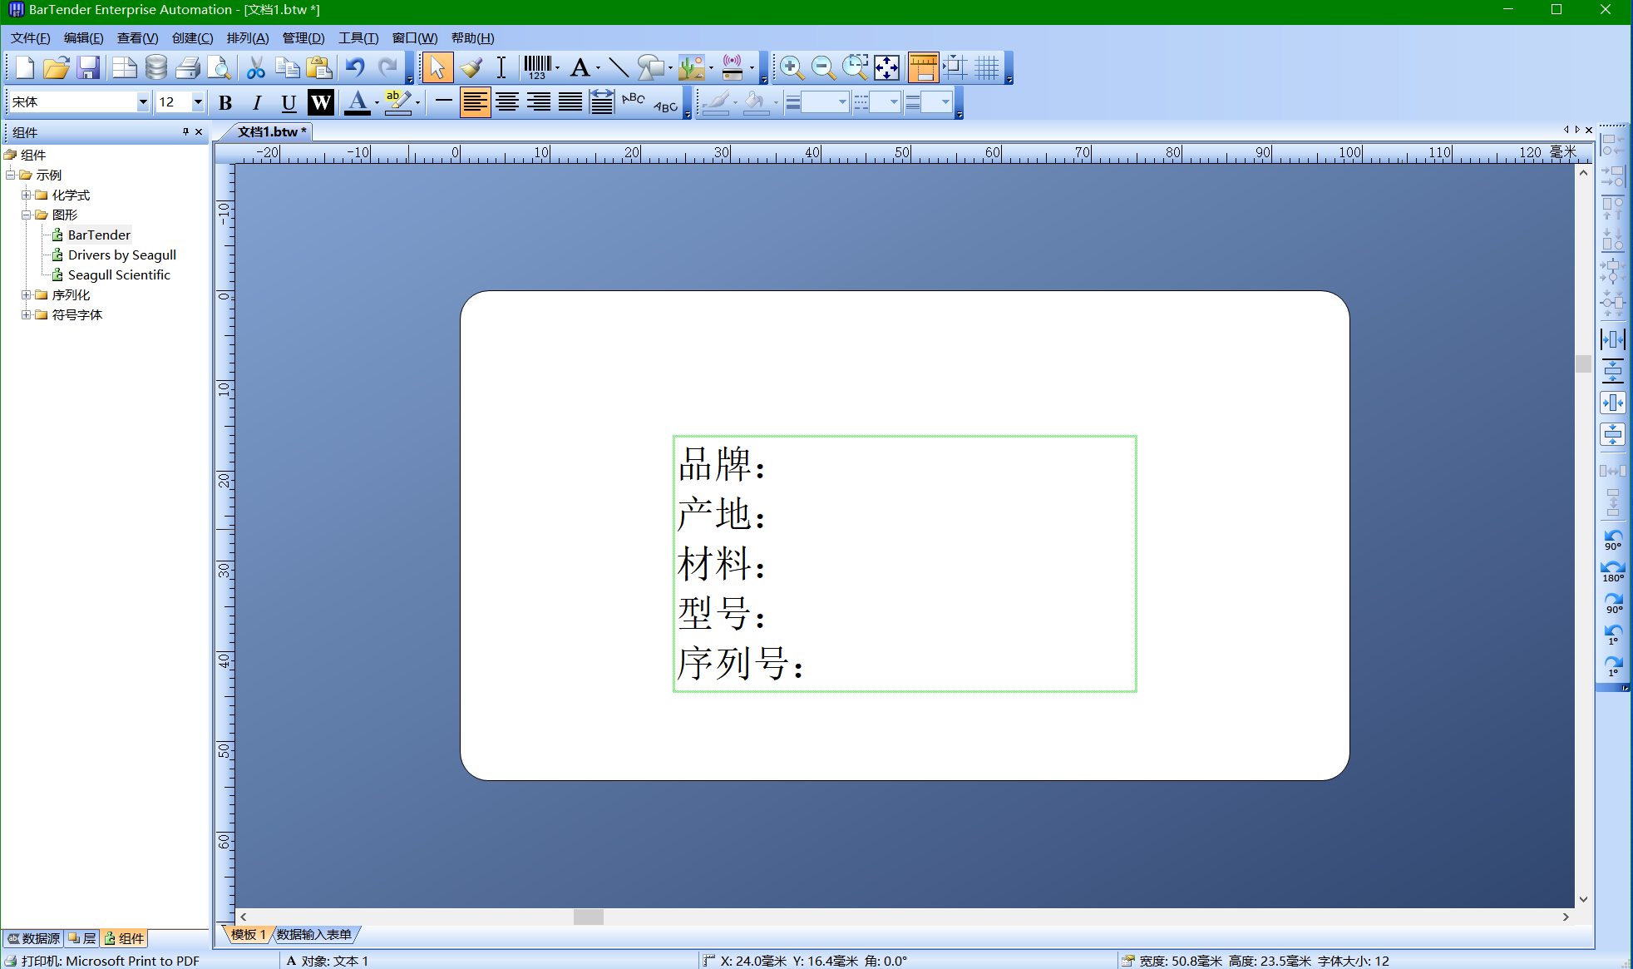Toggle italic formatting
Screen dimensions: 1633x969
(257, 102)
